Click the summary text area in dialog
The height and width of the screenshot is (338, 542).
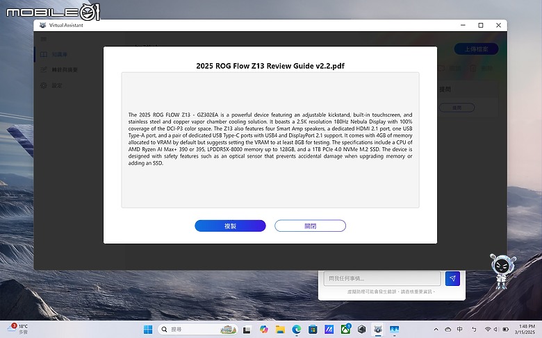(270, 140)
